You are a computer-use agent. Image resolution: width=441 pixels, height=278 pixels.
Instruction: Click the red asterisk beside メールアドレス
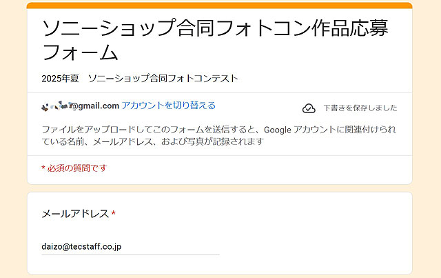coord(113,214)
